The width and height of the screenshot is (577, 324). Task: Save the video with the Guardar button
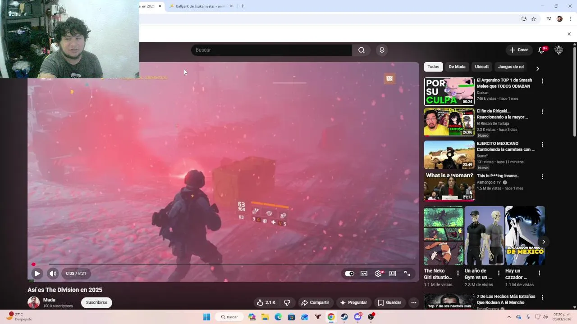[389, 302]
